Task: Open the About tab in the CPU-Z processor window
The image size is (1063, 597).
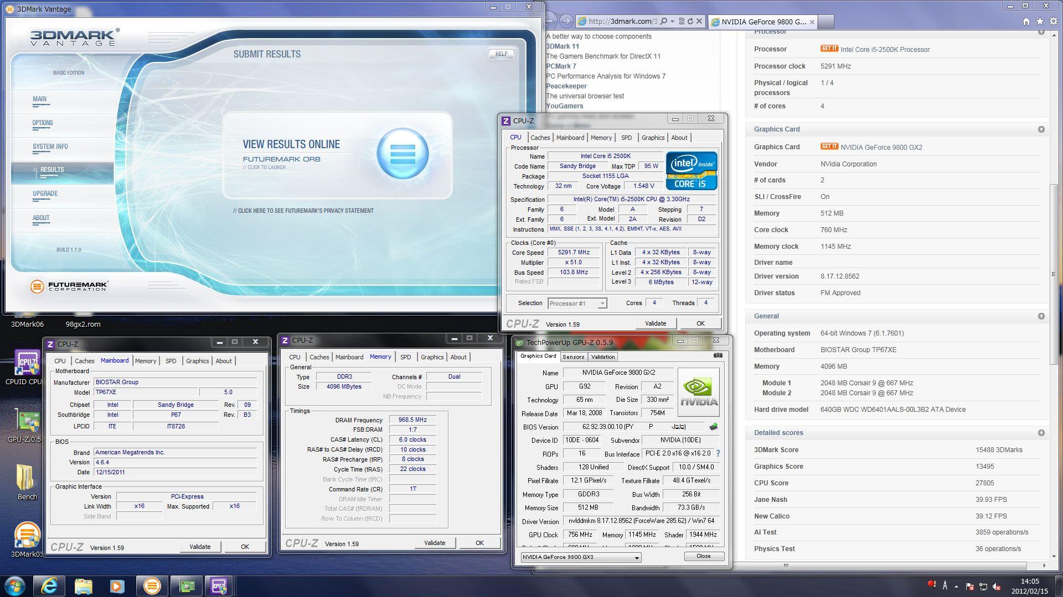Action: pos(679,138)
